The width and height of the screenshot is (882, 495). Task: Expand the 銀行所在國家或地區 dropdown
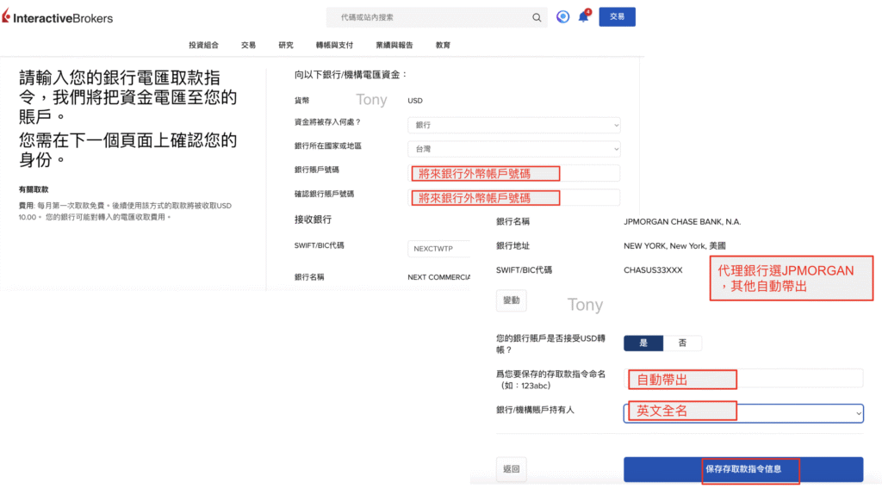(x=514, y=149)
